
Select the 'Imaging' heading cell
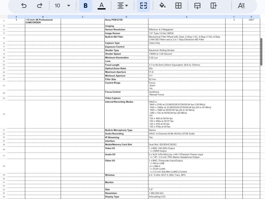(126, 26)
